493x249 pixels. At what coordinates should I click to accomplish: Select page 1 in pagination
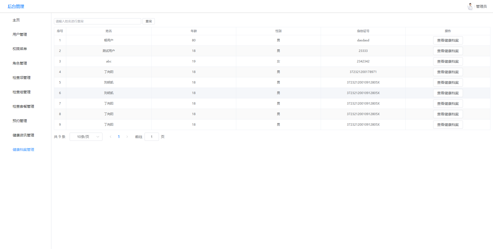tap(119, 137)
